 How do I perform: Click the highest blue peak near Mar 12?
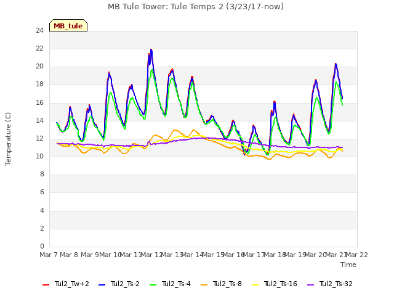[151, 50]
